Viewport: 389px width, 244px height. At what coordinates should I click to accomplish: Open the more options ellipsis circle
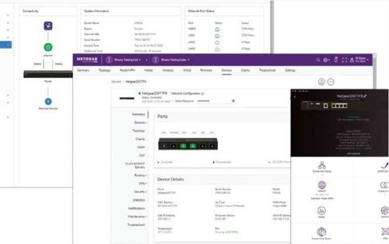331,82
